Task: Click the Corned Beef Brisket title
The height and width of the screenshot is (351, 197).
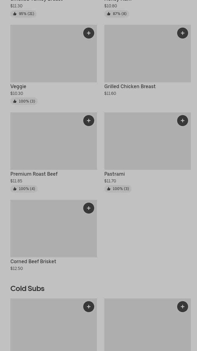Action: (x=33, y=261)
